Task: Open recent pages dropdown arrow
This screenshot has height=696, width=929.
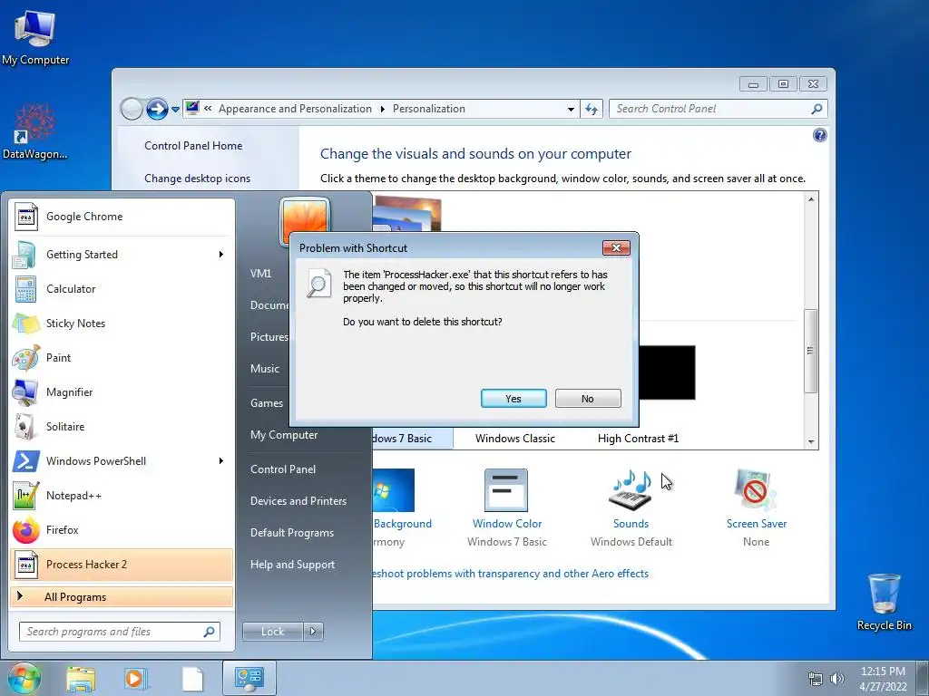Action: (175, 110)
